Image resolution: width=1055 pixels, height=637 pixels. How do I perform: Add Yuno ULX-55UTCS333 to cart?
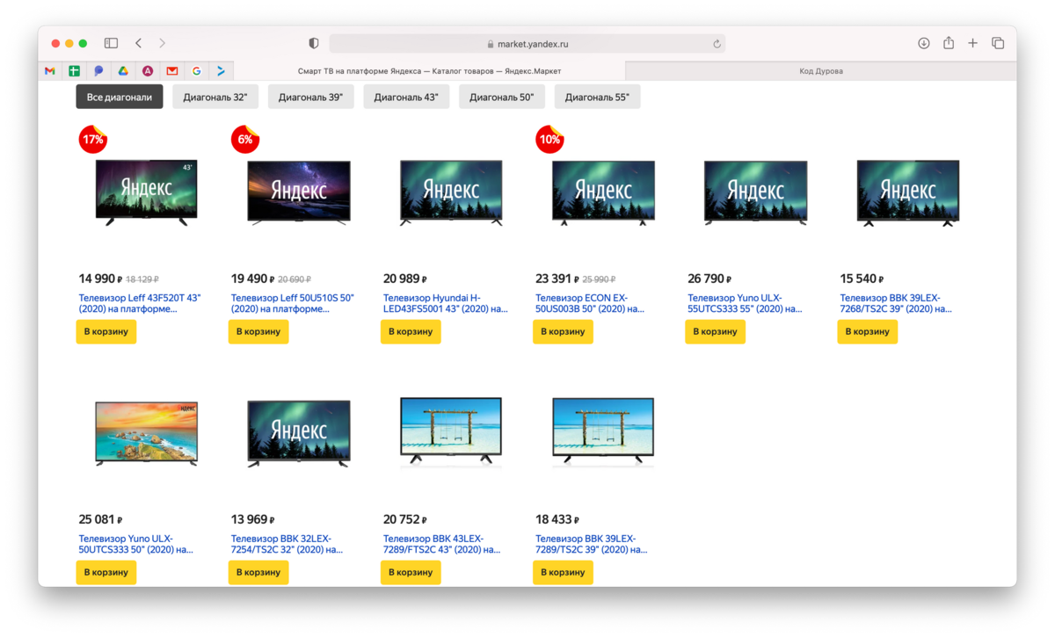[x=715, y=331]
